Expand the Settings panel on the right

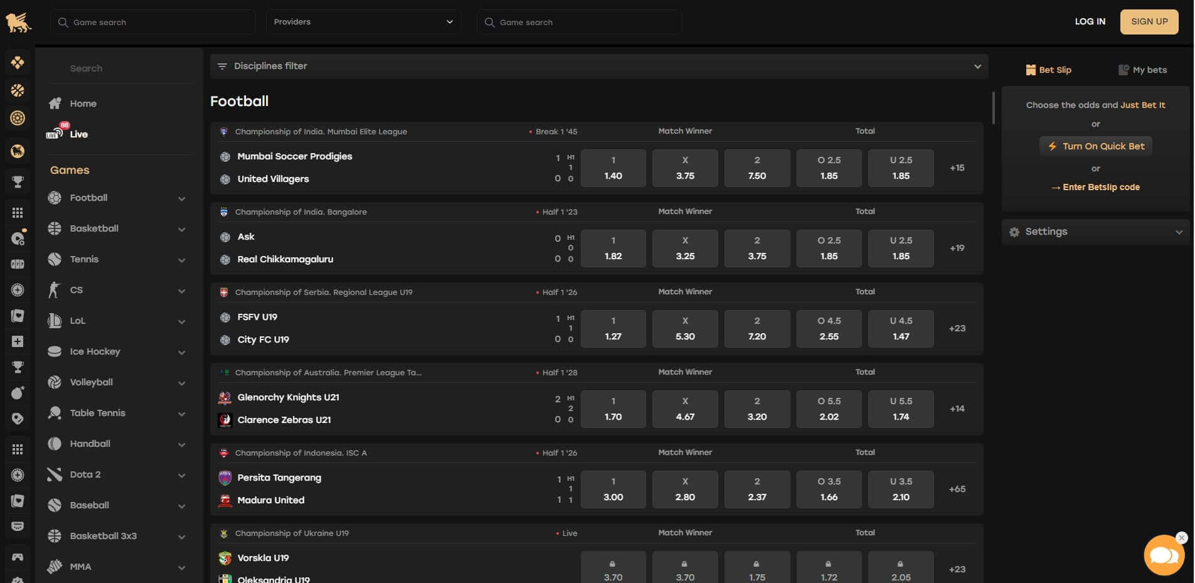(x=1095, y=232)
